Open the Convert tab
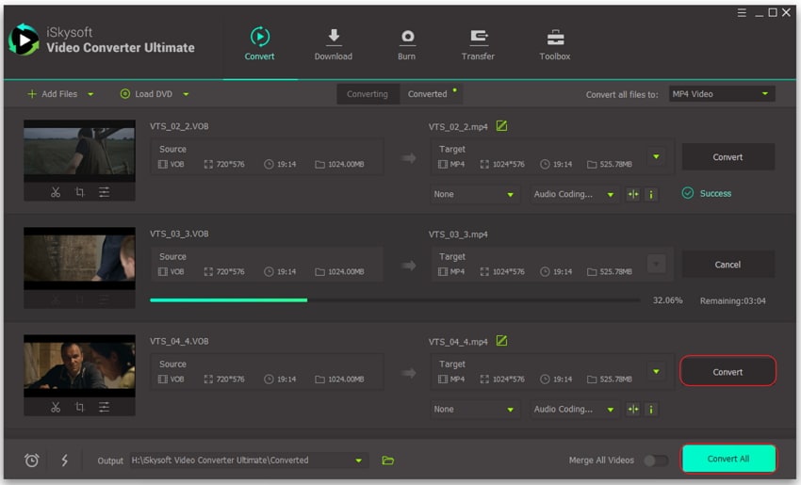This screenshot has width=801, height=485. pyautogui.click(x=259, y=44)
